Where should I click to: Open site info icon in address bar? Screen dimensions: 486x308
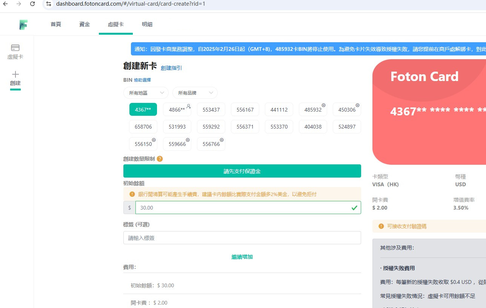click(x=48, y=4)
